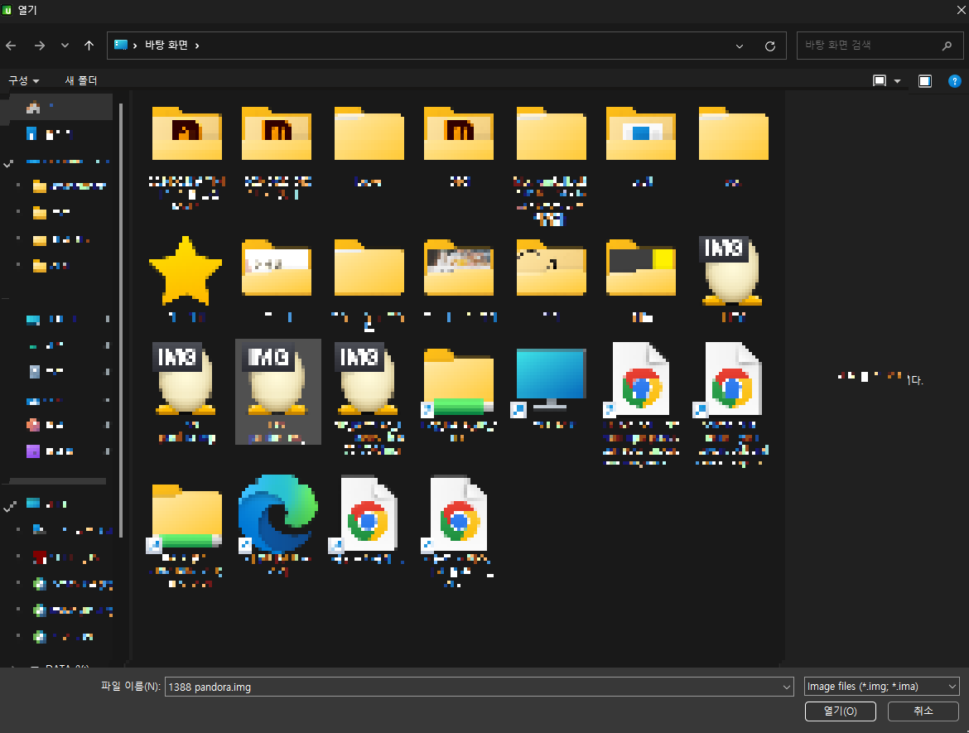
Task: Open the folder with a photo preview thumbnail
Action: (x=459, y=280)
